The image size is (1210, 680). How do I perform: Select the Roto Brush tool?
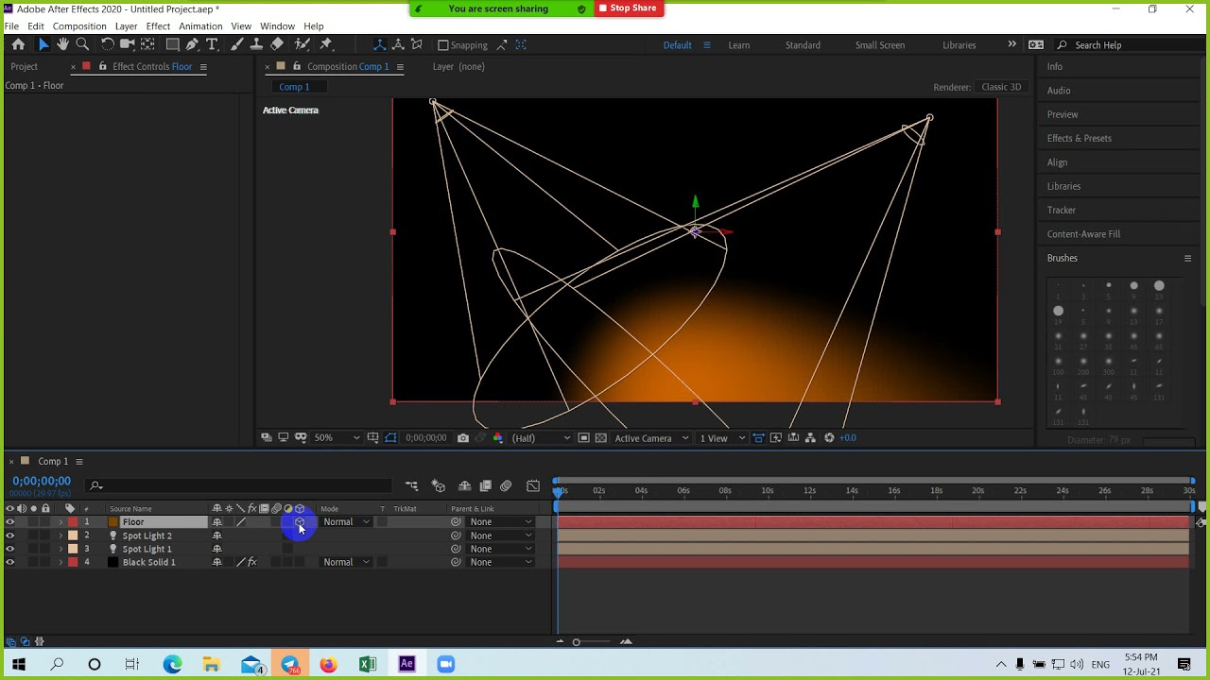[x=302, y=44]
